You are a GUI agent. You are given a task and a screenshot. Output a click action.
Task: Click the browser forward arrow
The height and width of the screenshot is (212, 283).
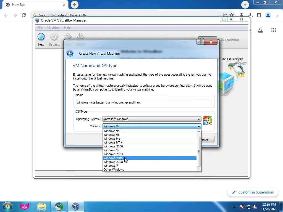[x=15, y=15]
